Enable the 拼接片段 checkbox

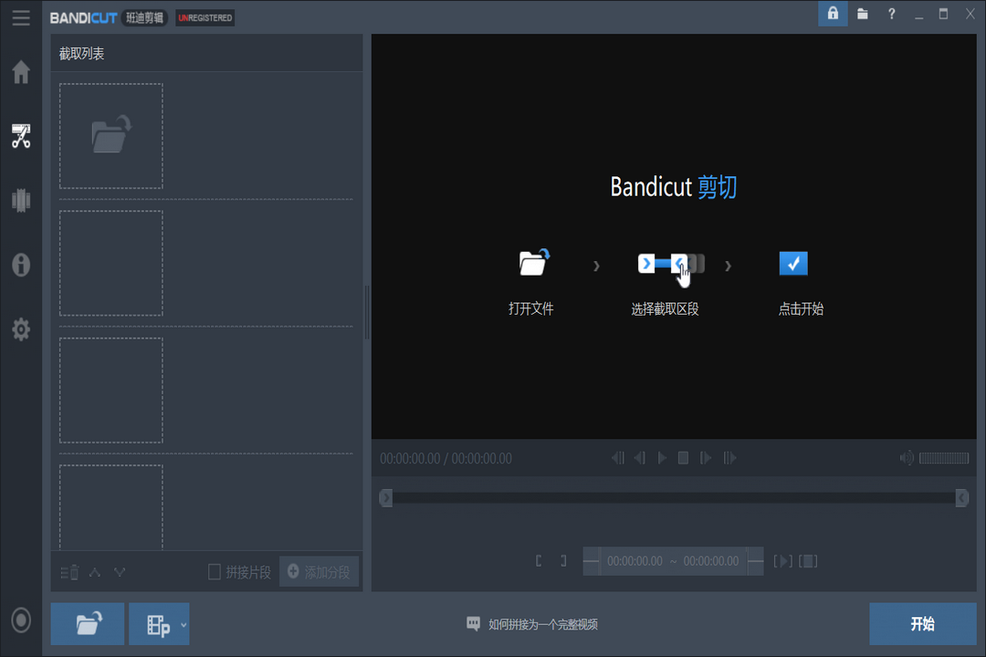click(x=213, y=570)
